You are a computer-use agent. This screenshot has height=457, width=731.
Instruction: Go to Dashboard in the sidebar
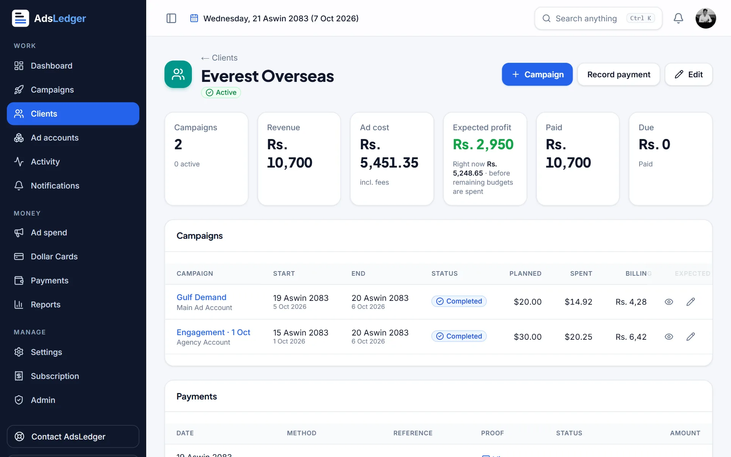(73, 66)
